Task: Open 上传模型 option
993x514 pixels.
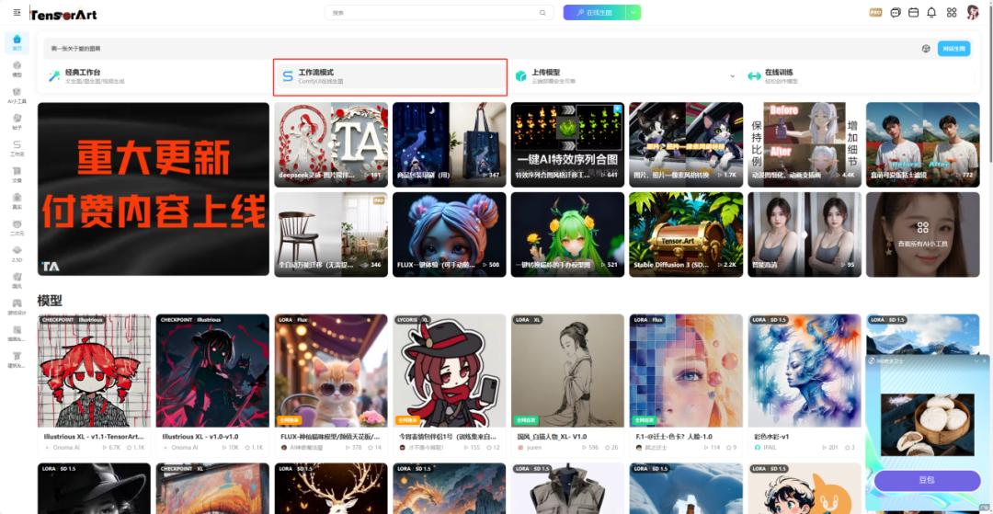Action: [623, 76]
